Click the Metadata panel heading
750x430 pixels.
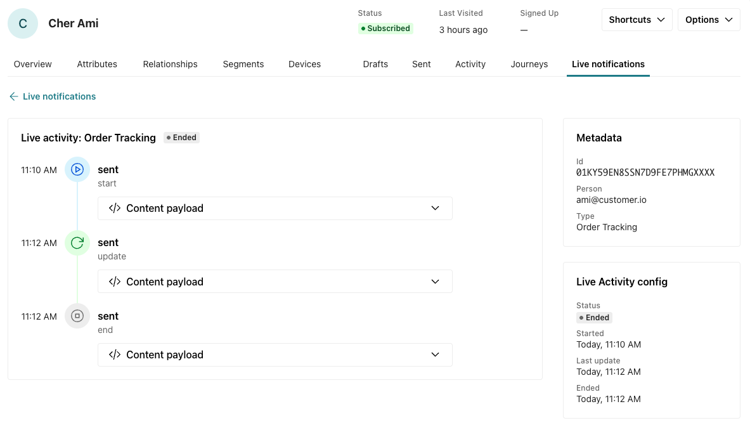click(599, 138)
